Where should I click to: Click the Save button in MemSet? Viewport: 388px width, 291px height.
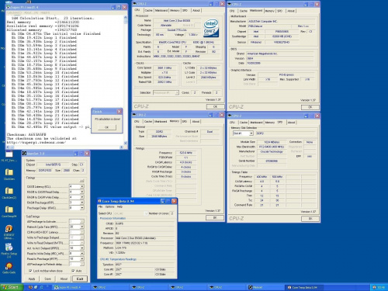(47, 279)
